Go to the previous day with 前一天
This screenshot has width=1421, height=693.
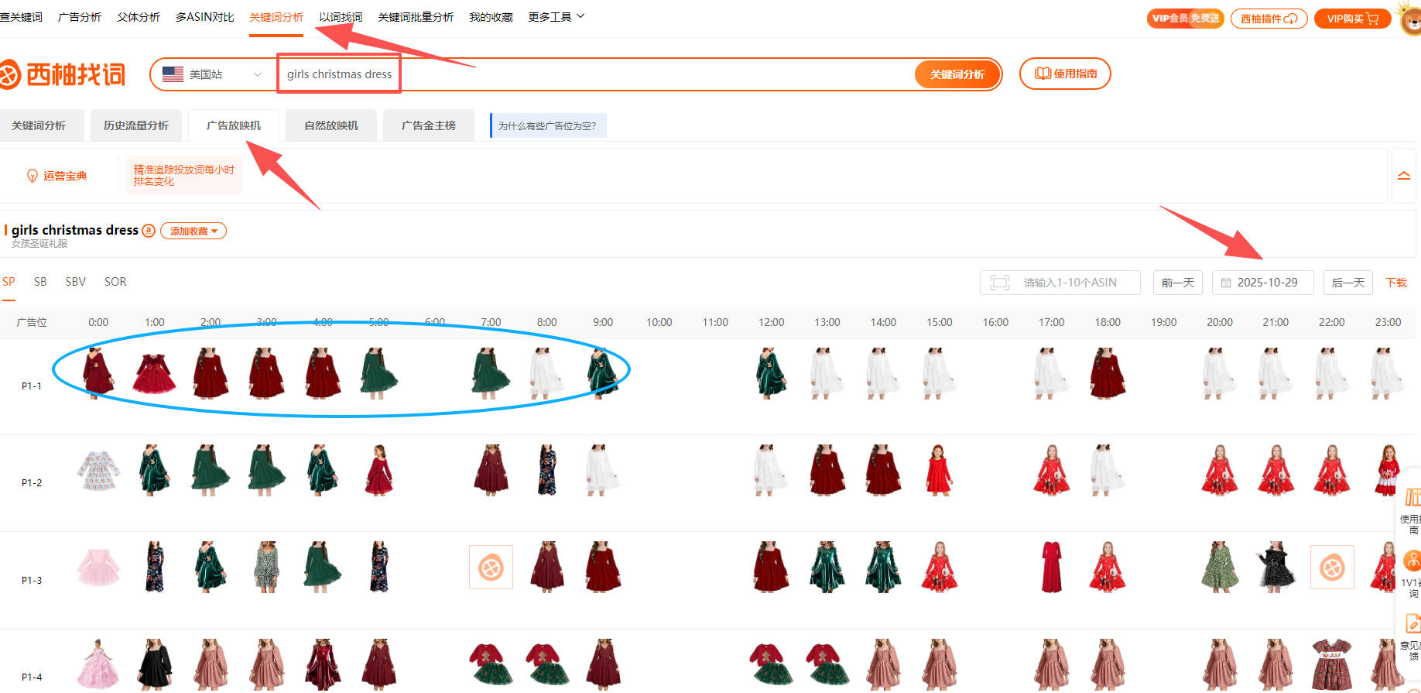point(1177,283)
